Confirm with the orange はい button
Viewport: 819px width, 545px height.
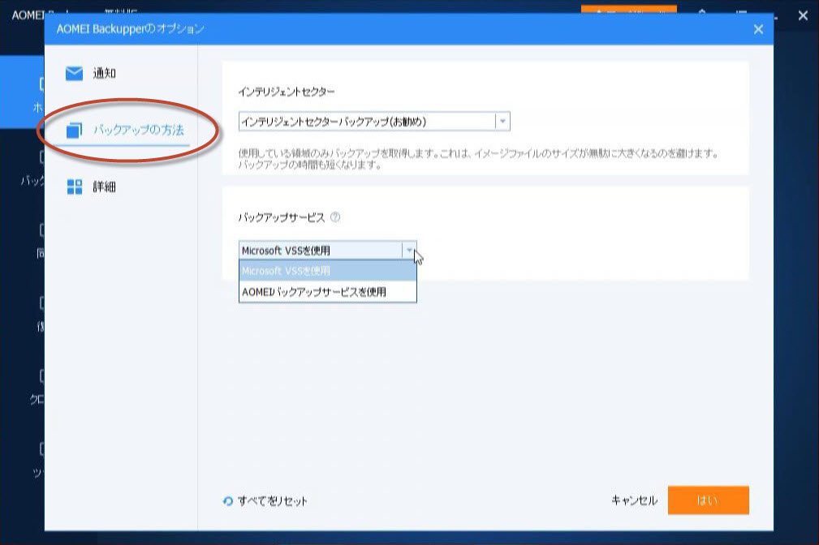tap(709, 500)
